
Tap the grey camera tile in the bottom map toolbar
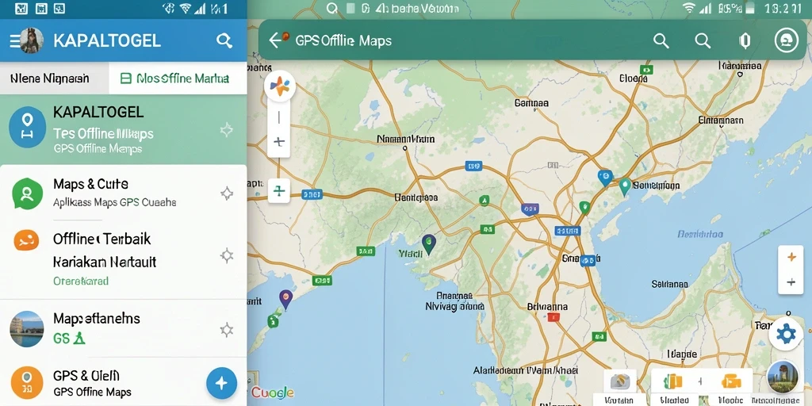click(x=619, y=382)
